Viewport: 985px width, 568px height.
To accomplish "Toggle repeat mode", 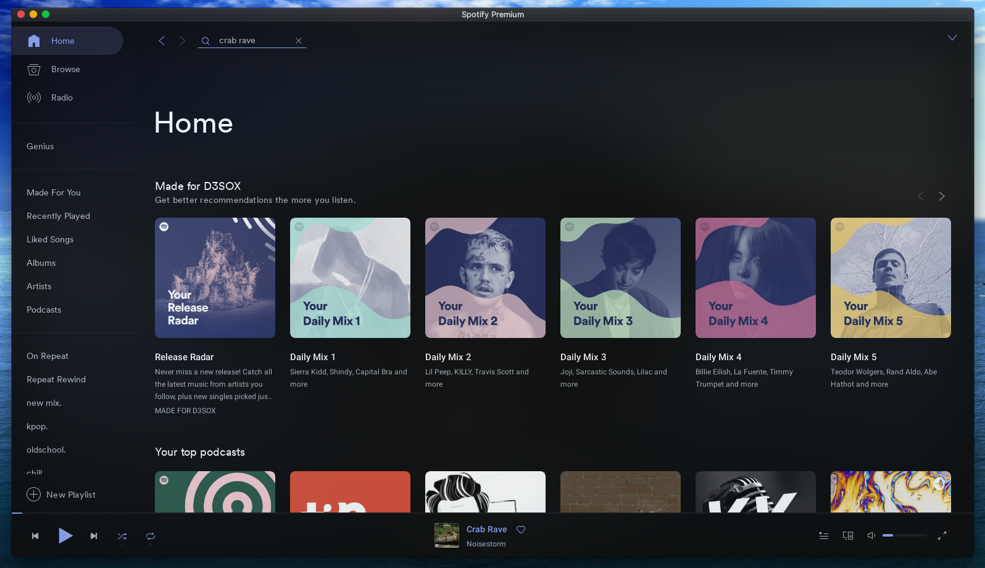I will (x=151, y=536).
